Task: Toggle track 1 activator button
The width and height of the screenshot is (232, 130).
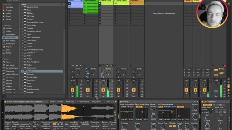Action: pyautogui.click(x=72, y=90)
